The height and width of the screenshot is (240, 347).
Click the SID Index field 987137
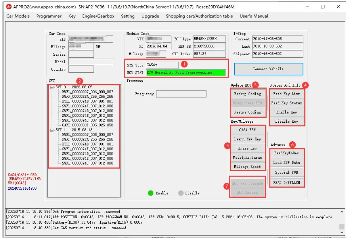coord(209,54)
